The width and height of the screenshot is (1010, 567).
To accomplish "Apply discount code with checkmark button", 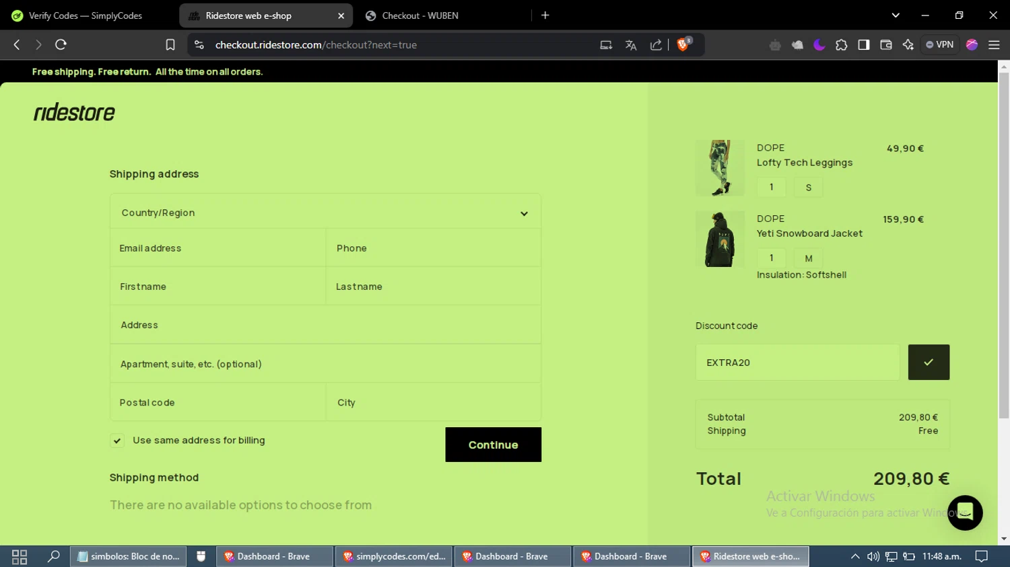I will (x=929, y=363).
